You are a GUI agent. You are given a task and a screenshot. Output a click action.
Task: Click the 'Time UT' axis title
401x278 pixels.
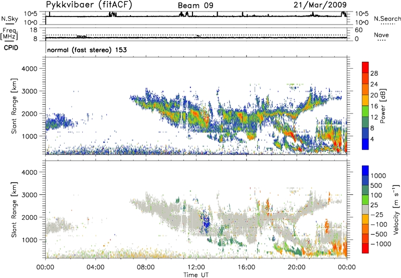coord(196,275)
